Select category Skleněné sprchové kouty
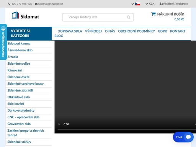 [x=26, y=84]
